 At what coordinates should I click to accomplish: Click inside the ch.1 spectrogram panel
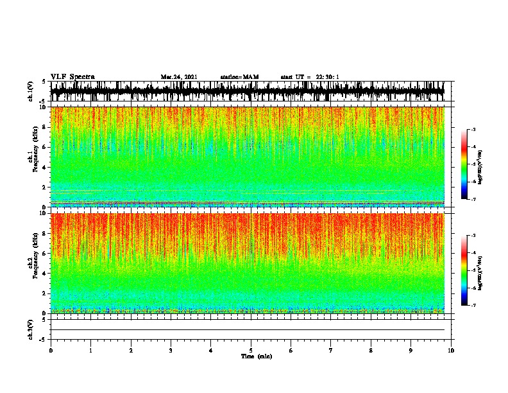(248, 157)
